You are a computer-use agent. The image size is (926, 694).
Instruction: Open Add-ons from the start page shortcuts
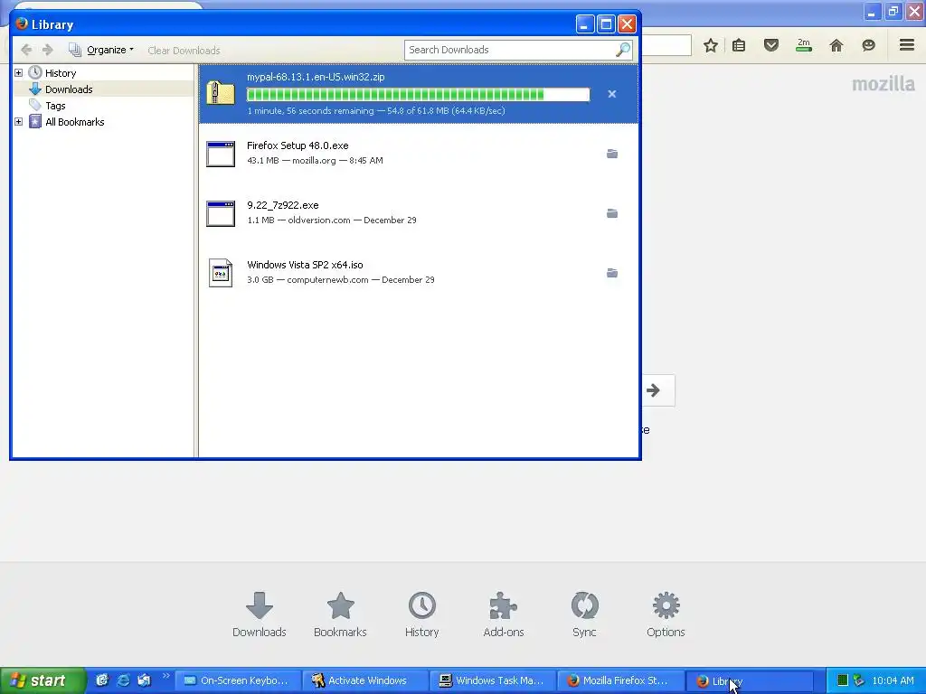503,614
